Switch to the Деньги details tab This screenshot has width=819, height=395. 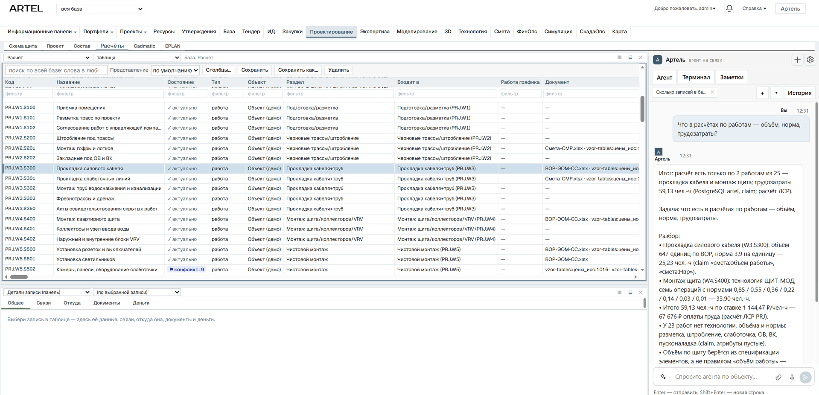(141, 303)
